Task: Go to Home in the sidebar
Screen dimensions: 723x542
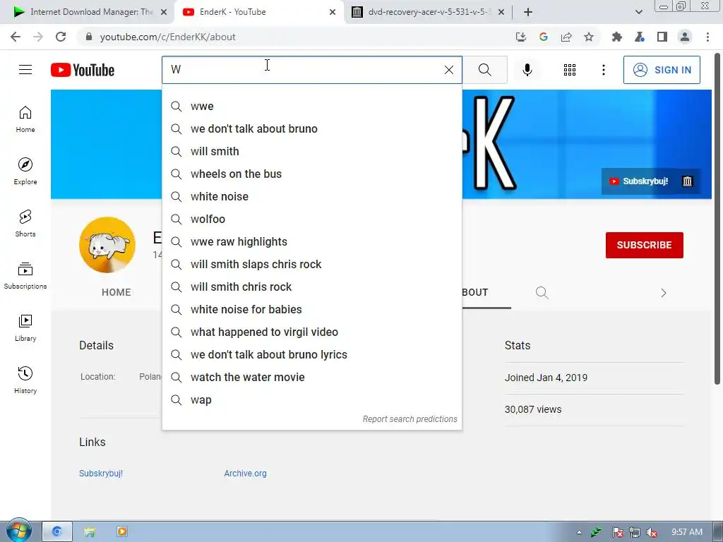Action: [x=25, y=119]
